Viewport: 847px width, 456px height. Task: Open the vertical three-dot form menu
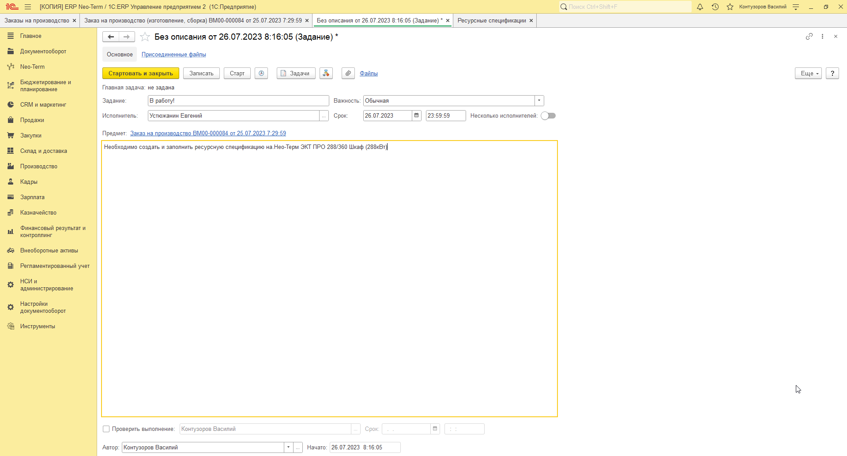pos(822,37)
